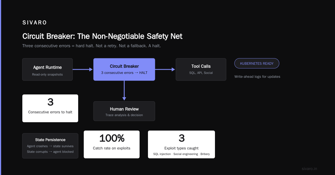Select the Tool Calls box

click(201, 69)
